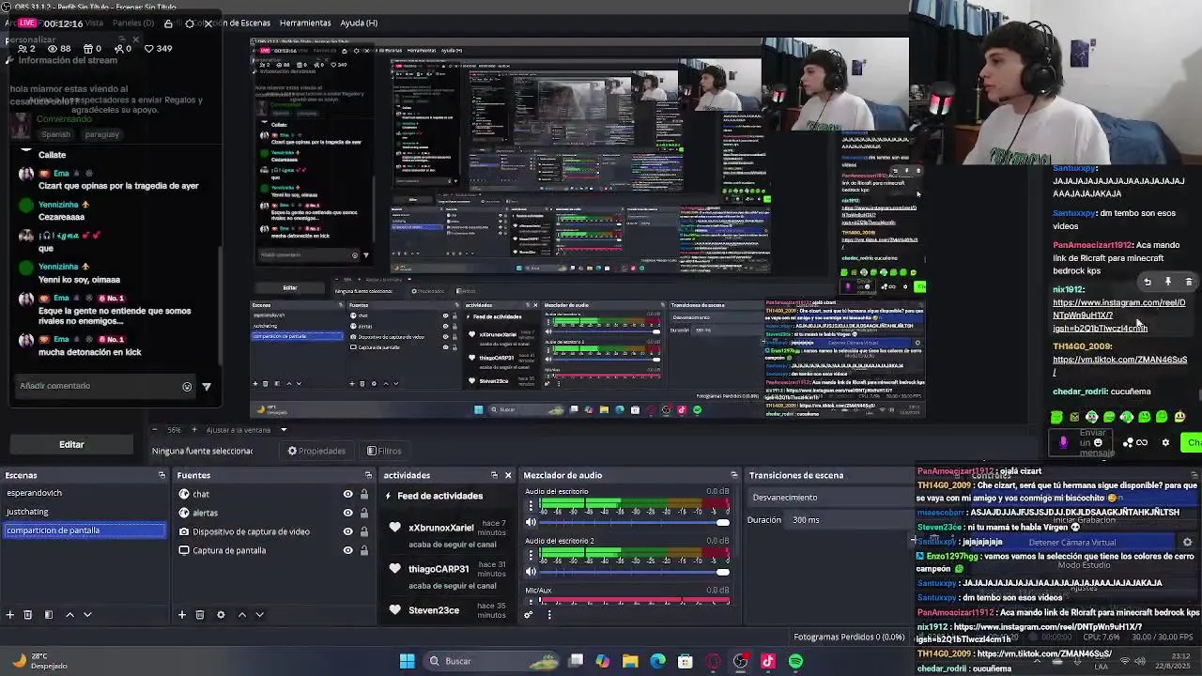Toggle lock on alertas source
This screenshot has width=1202, height=676.
click(363, 513)
